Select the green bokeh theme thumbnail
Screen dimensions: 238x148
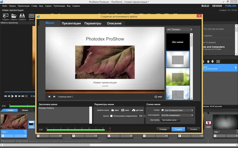[x=178, y=77]
